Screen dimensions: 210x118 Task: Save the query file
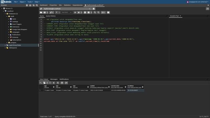pos(45,12)
